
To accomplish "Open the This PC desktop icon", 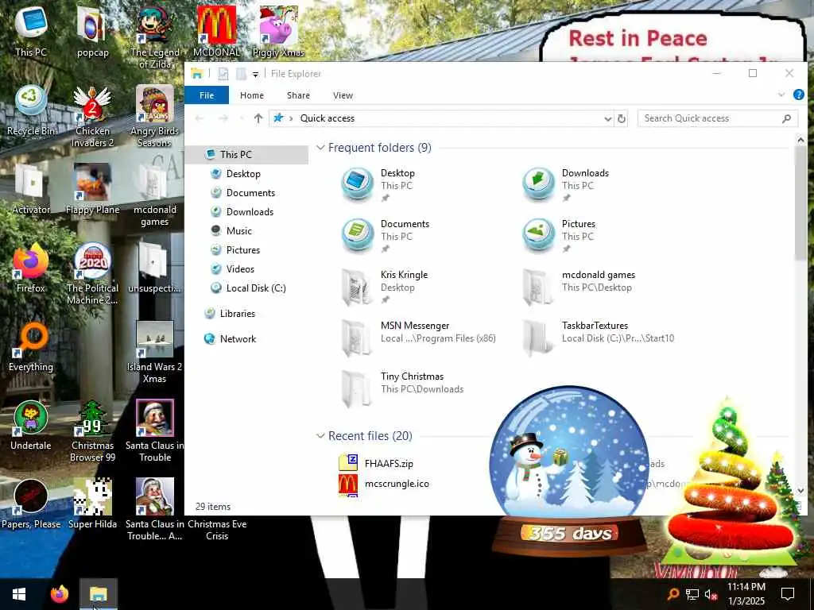I will click(31, 29).
